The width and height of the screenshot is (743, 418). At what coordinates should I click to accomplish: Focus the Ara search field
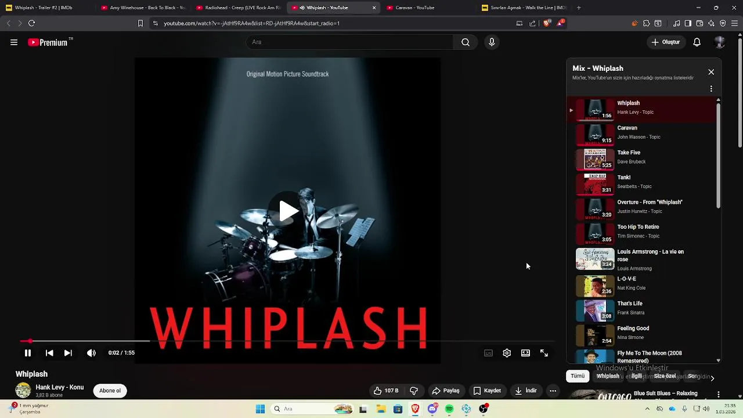349,42
